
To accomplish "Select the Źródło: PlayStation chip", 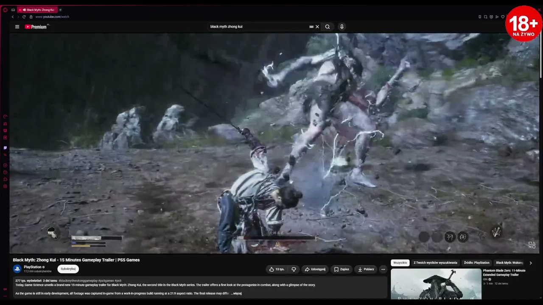I will coord(476,263).
